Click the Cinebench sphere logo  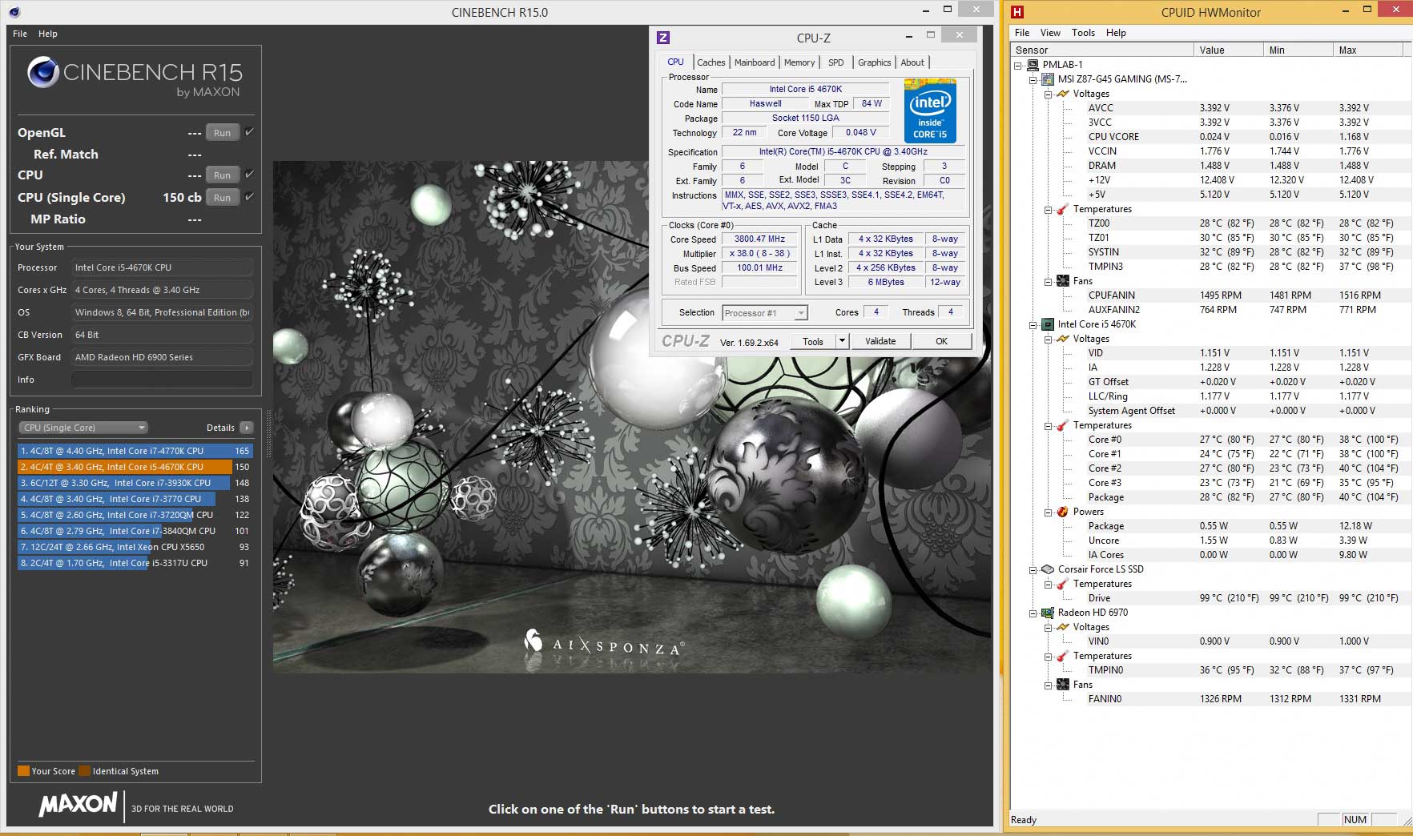click(43, 72)
